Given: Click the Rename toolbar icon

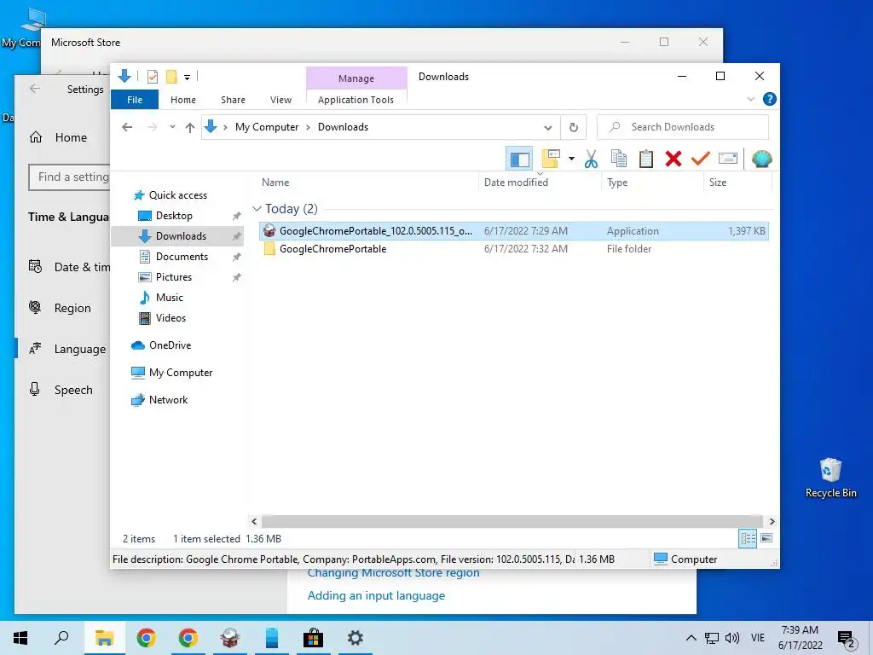Looking at the screenshot, I should click(728, 159).
